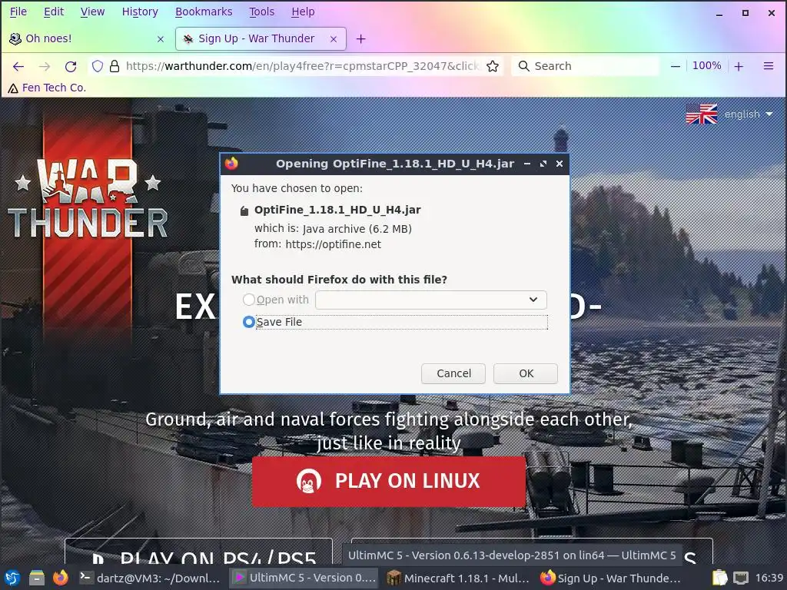Open the Tools menu
This screenshot has width=787, height=590.
(261, 12)
